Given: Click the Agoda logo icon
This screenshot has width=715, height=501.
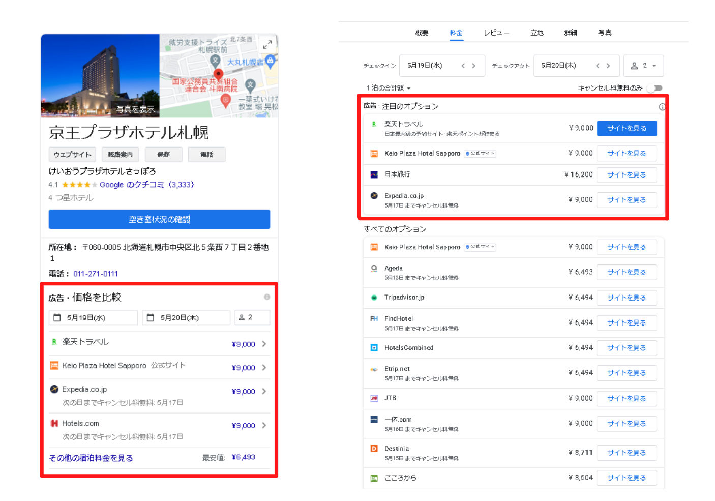Looking at the screenshot, I should click(374, 268).
